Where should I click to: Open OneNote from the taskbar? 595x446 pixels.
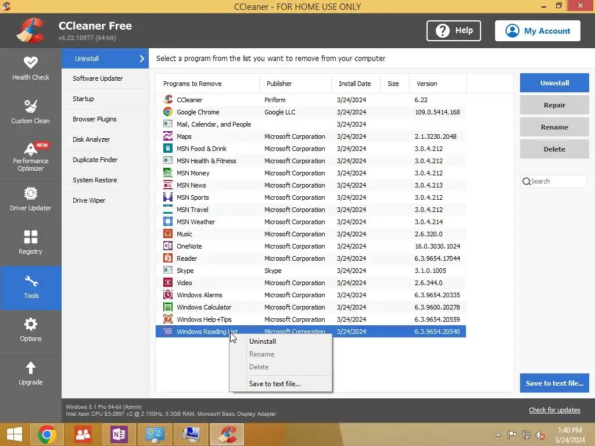click(x=119, y=434)
